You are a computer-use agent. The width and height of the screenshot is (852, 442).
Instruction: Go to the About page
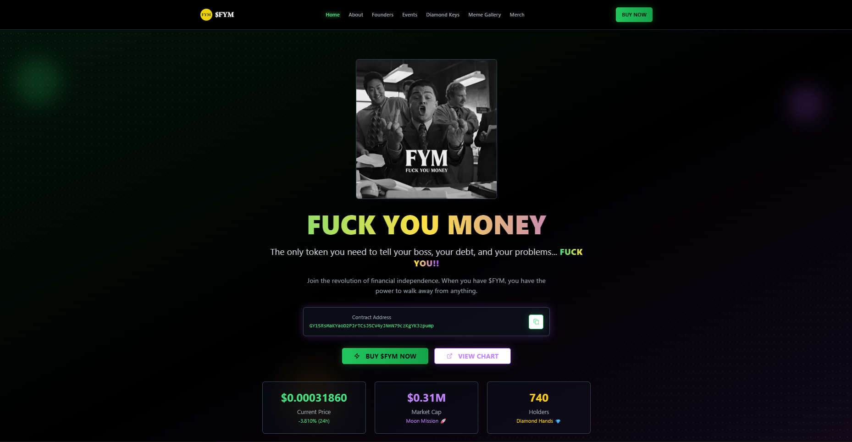click(356, 15)
